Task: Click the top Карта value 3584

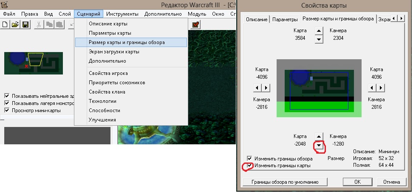Action: pyautogui.click(x=300, y=38)
